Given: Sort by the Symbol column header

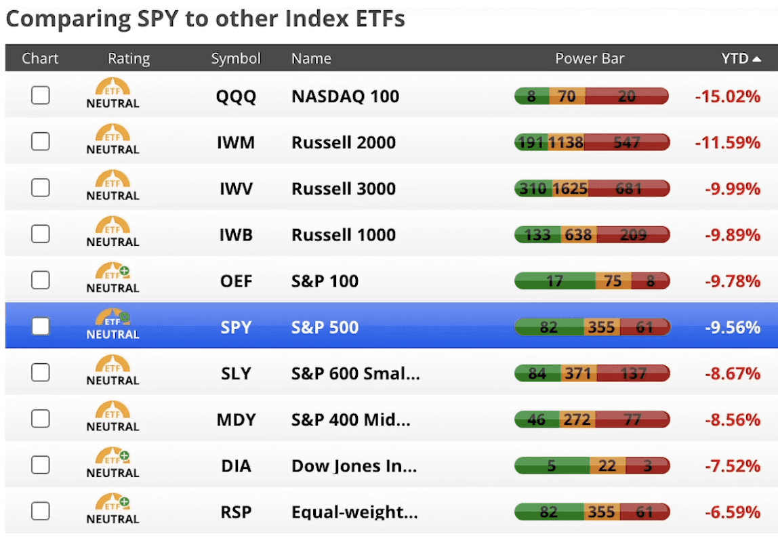Looking at the screenshot, I should 236,58.
